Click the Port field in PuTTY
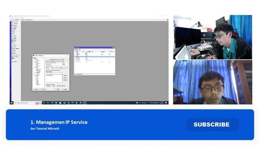Image resolution: width=260 pixels, height=146 pixels. point(65,64)
